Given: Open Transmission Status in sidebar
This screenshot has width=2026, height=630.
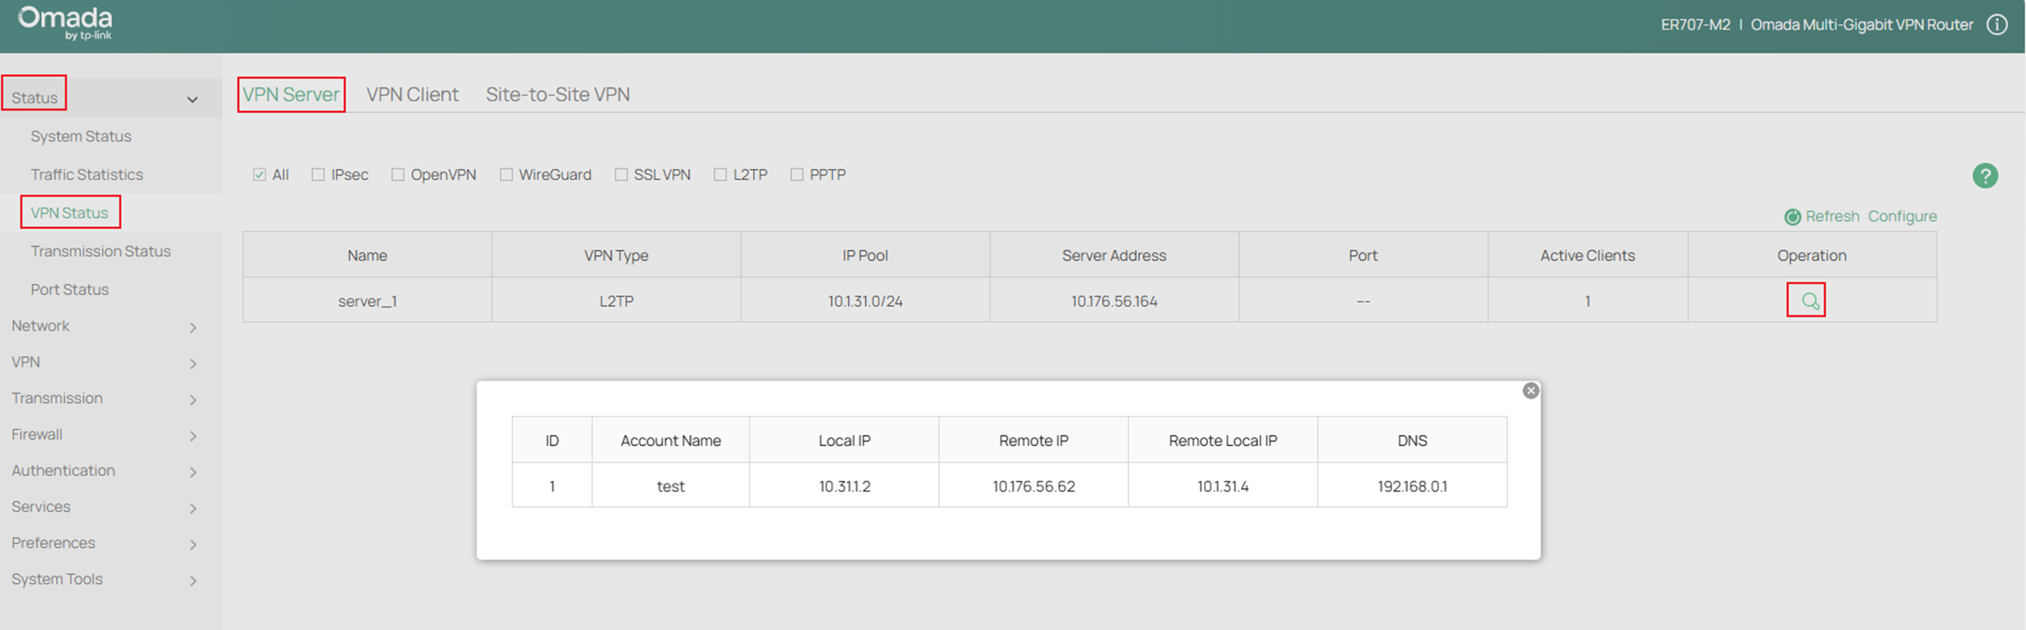Looking at the screenshot, I should (x=101, y=251).
